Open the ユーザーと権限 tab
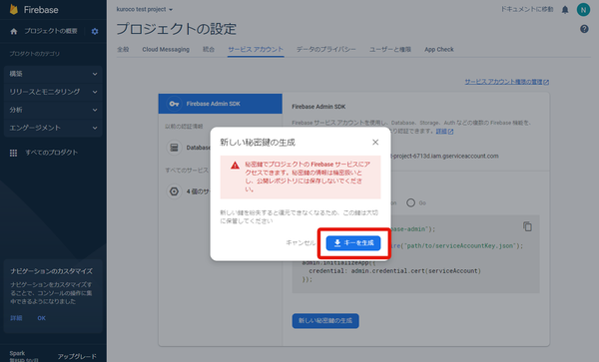The image size is (599, 362). (x=390, y=49)
